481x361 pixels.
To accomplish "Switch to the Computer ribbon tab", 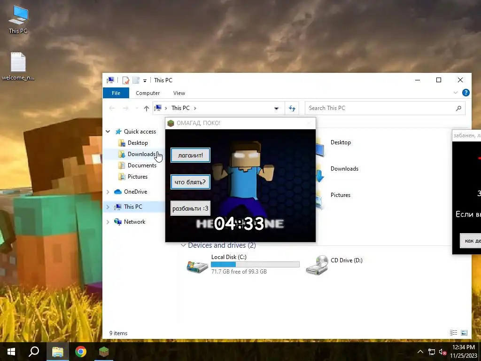I will (147, 93).
